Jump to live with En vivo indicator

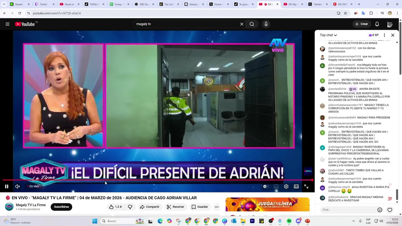(33, 186)
